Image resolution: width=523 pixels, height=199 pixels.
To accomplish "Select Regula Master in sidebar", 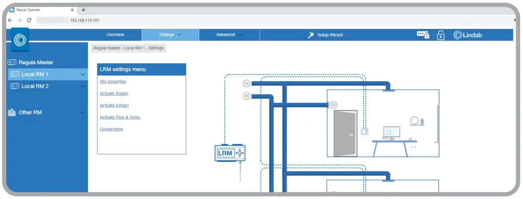I will tap(36, 62).
